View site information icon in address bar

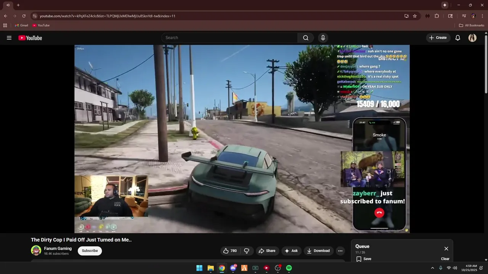point(35,16)
